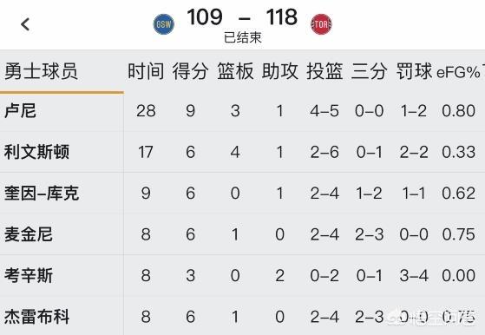
Task: Tap the 罚球 column header
Action: coord(414,71)
